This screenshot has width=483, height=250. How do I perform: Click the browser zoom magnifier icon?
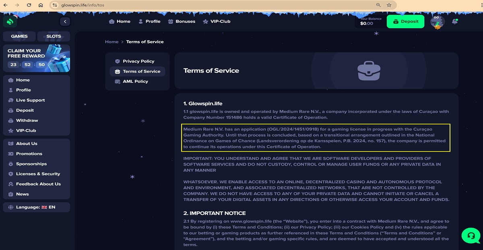pyautogui.click(x=378, y=5)
